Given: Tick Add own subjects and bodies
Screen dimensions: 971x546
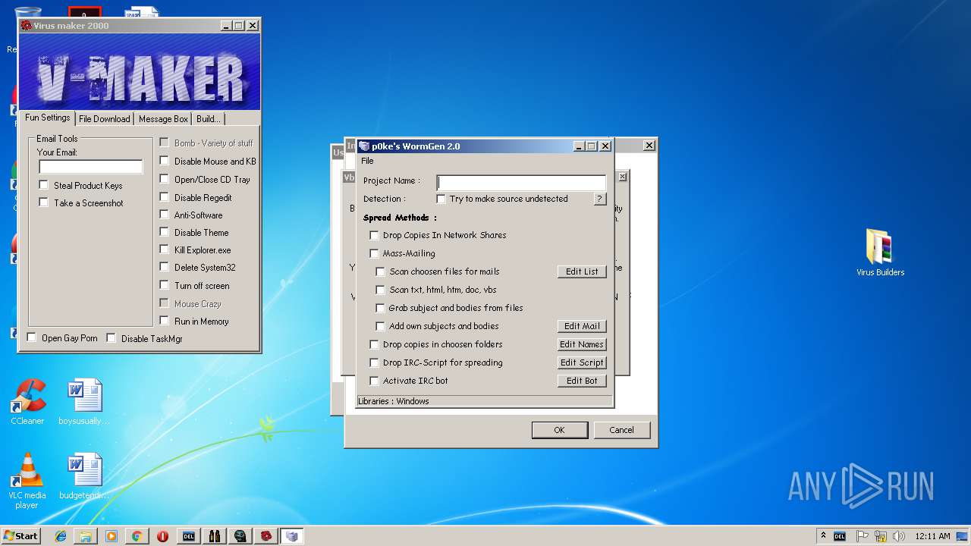Looking at the screenshot, I should tap(381, 326).
